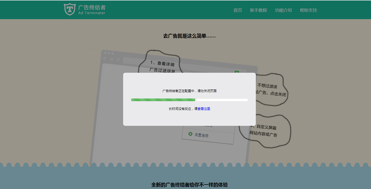Click the Ad Terminater shield logo
The image size is (371, 189).
point(69,10)
